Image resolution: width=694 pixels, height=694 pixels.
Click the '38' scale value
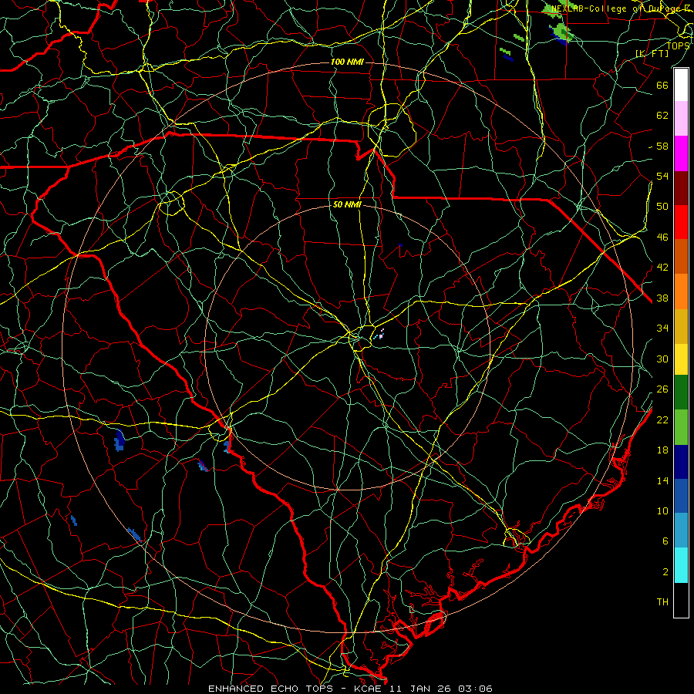662,298
